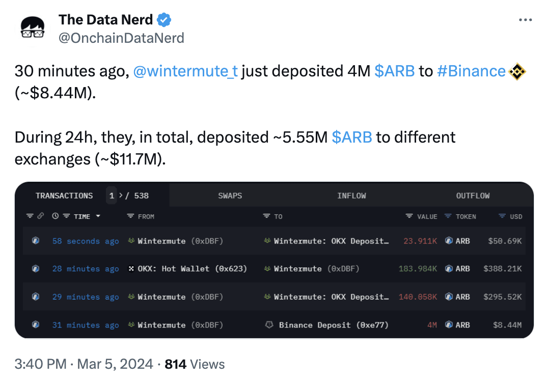Screen dimensions: 548x383
Task: Open the USD column filter dropdown
Action: (x=503, y=216)
